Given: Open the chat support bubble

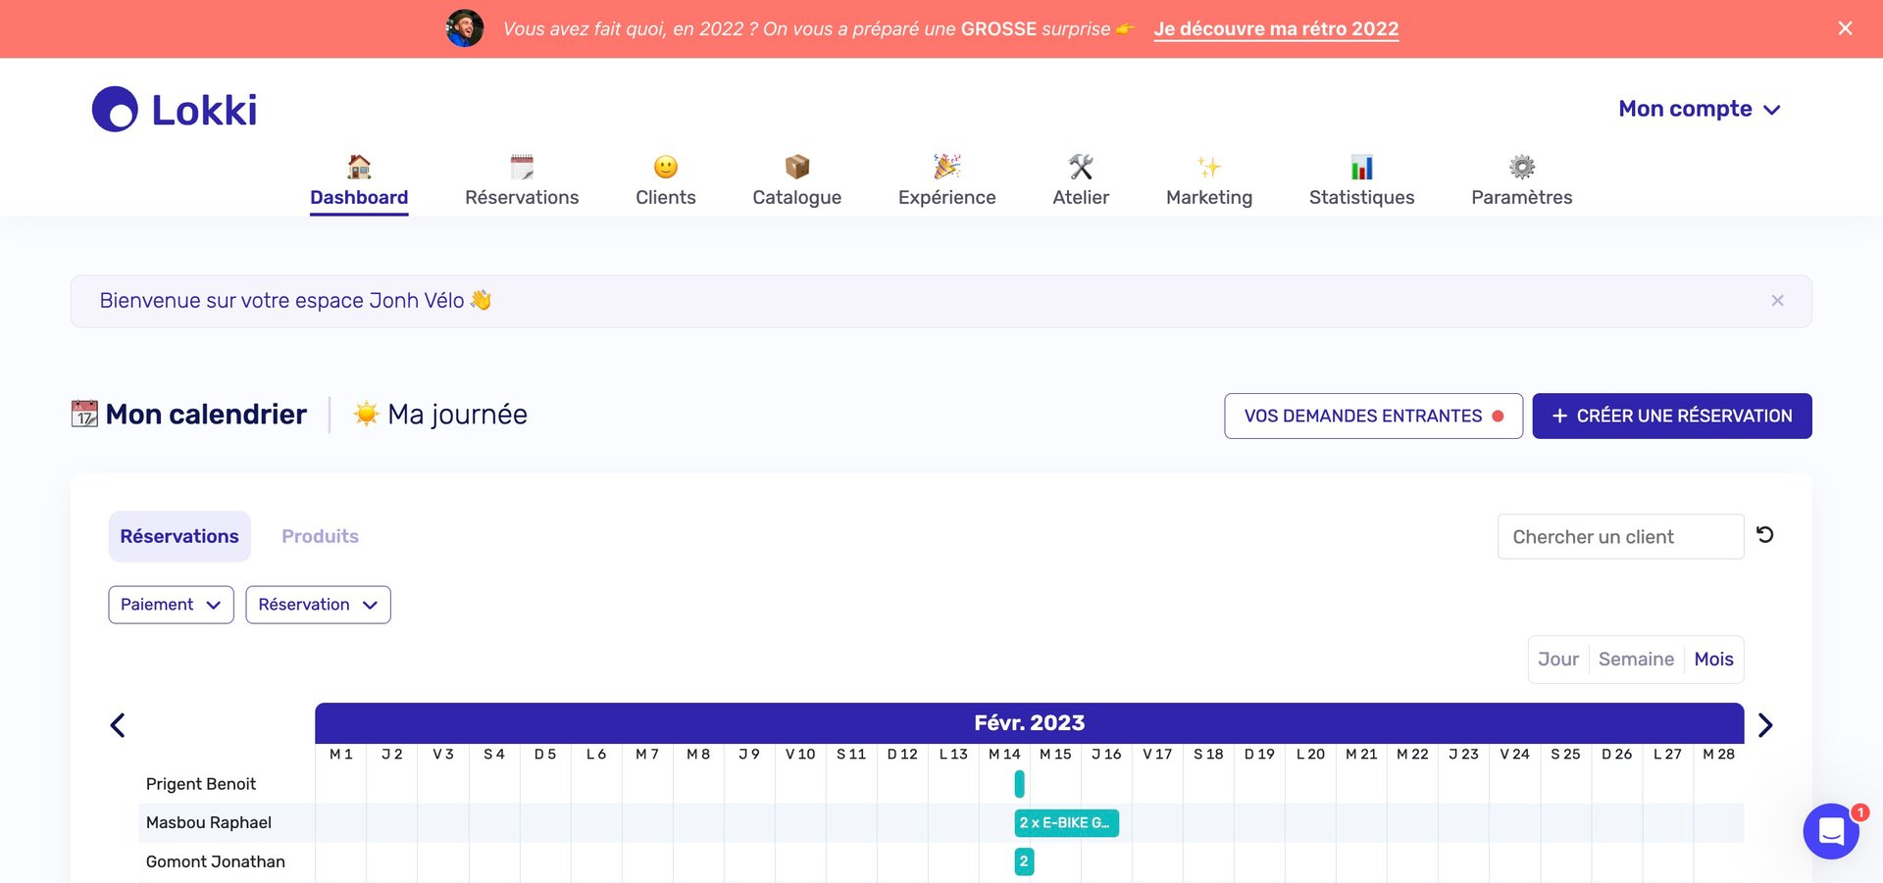Looking at the screenshot, I should click(1830, 832).
